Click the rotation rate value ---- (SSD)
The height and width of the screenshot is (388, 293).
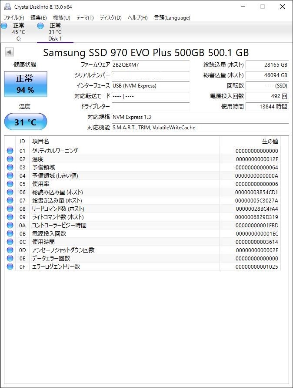pos(267,86)
